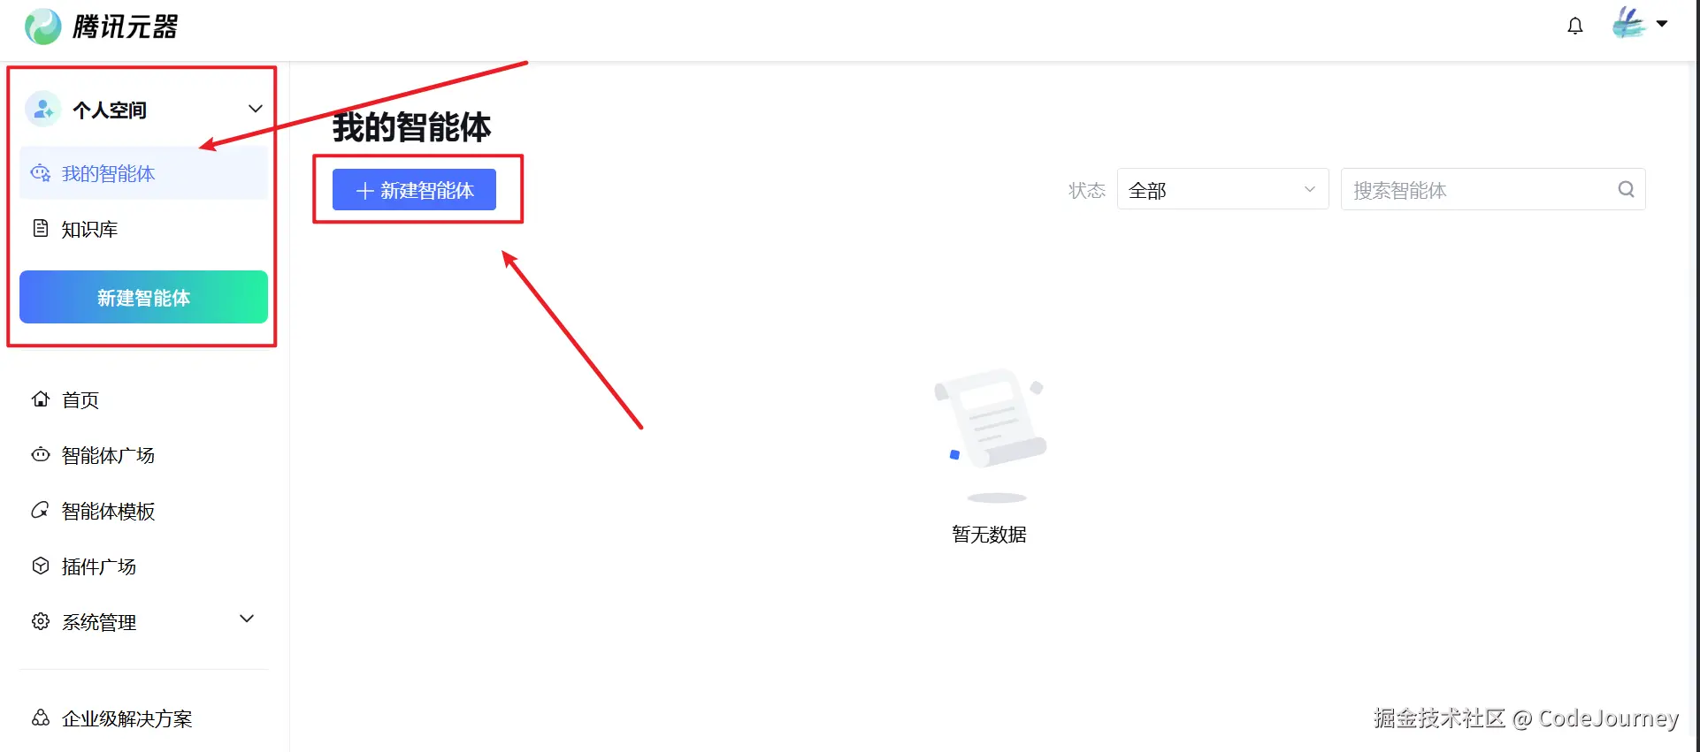This screenshot has height=752, width=1700.
Task: Click the 系统管理 gear icon
Action: point(41,621)
